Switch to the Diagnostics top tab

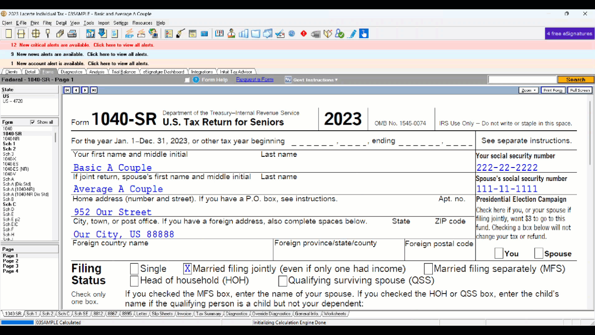click(x=71, y=72)
